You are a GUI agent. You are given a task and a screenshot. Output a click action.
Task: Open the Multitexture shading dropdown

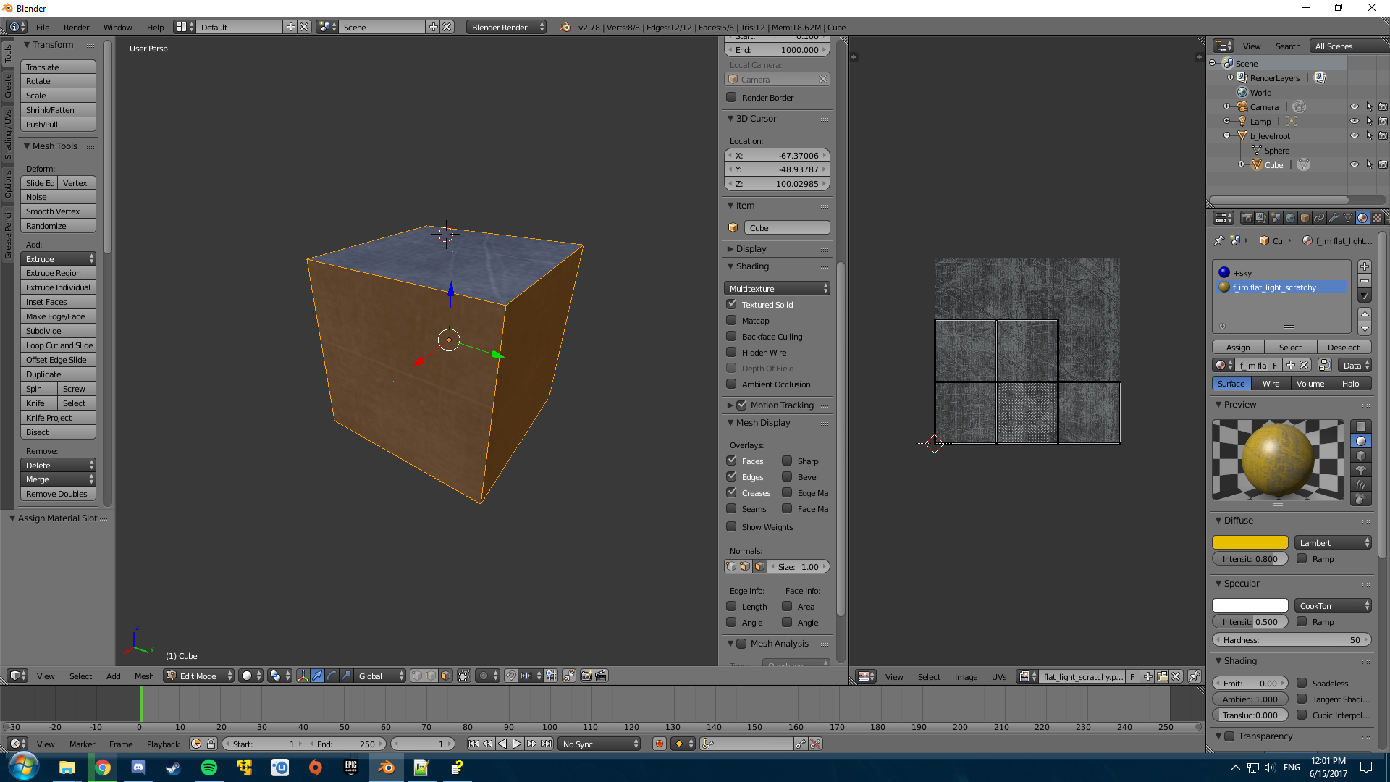tap(777, 289)
